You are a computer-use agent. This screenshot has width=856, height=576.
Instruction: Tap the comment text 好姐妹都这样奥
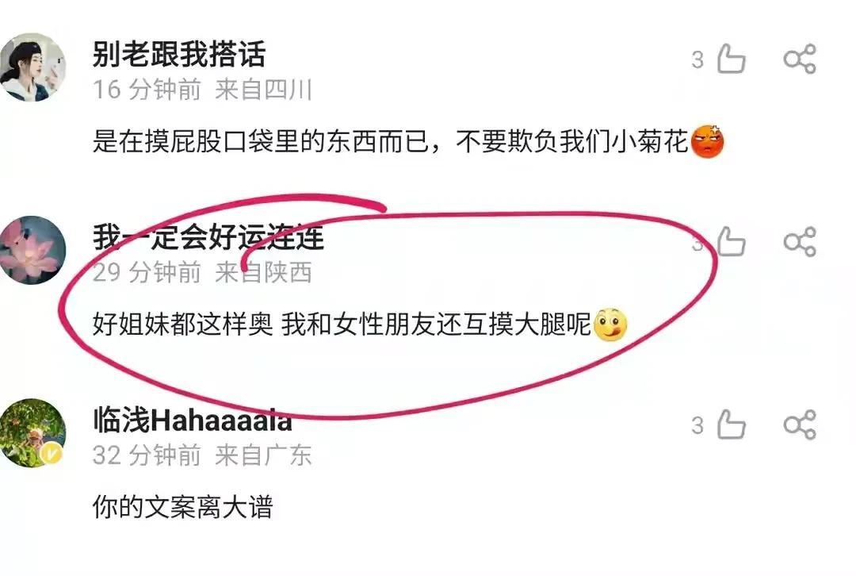pos(182,324)
